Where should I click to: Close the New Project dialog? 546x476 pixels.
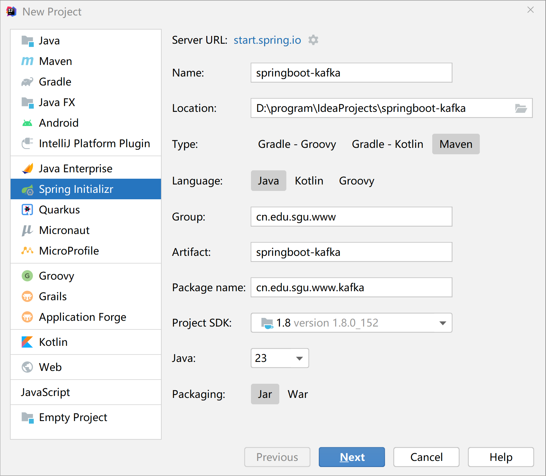coord(531,10)
